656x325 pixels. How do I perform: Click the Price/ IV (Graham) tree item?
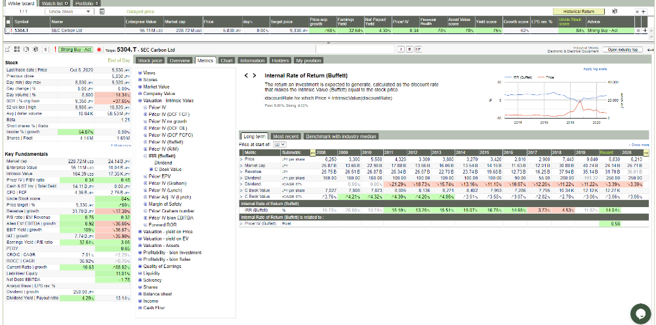(166, 183)
